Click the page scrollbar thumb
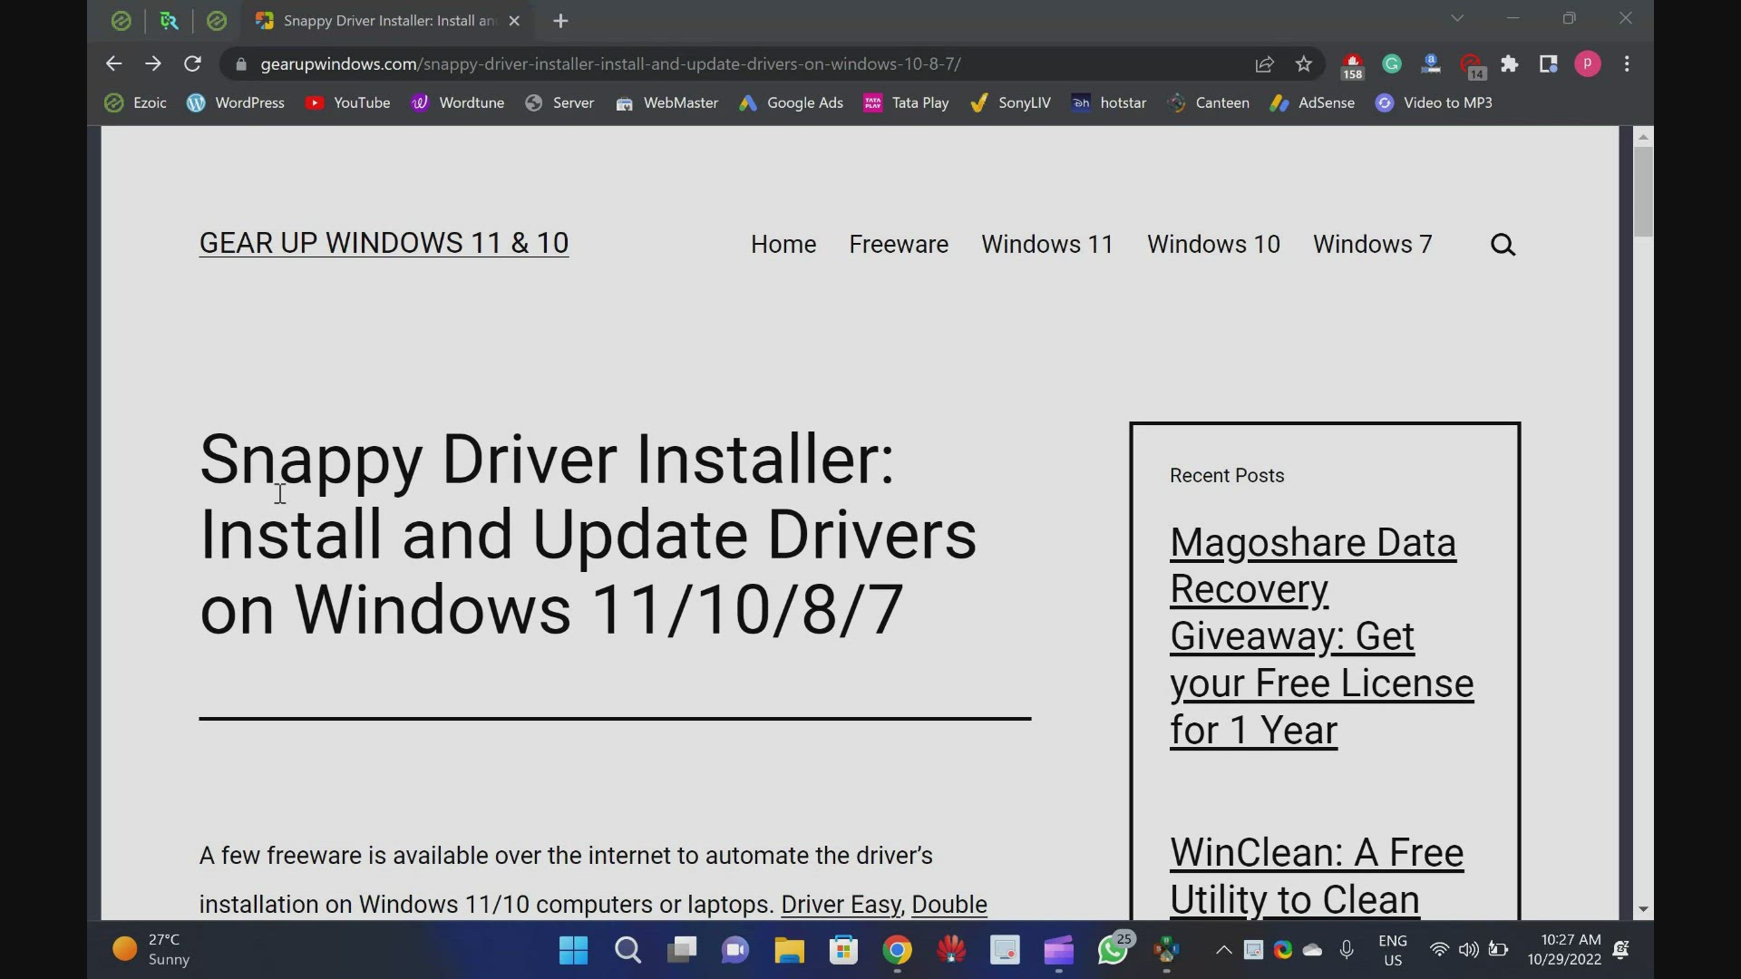This screenshot has height=979, width=1741. tap(1643, 191)
